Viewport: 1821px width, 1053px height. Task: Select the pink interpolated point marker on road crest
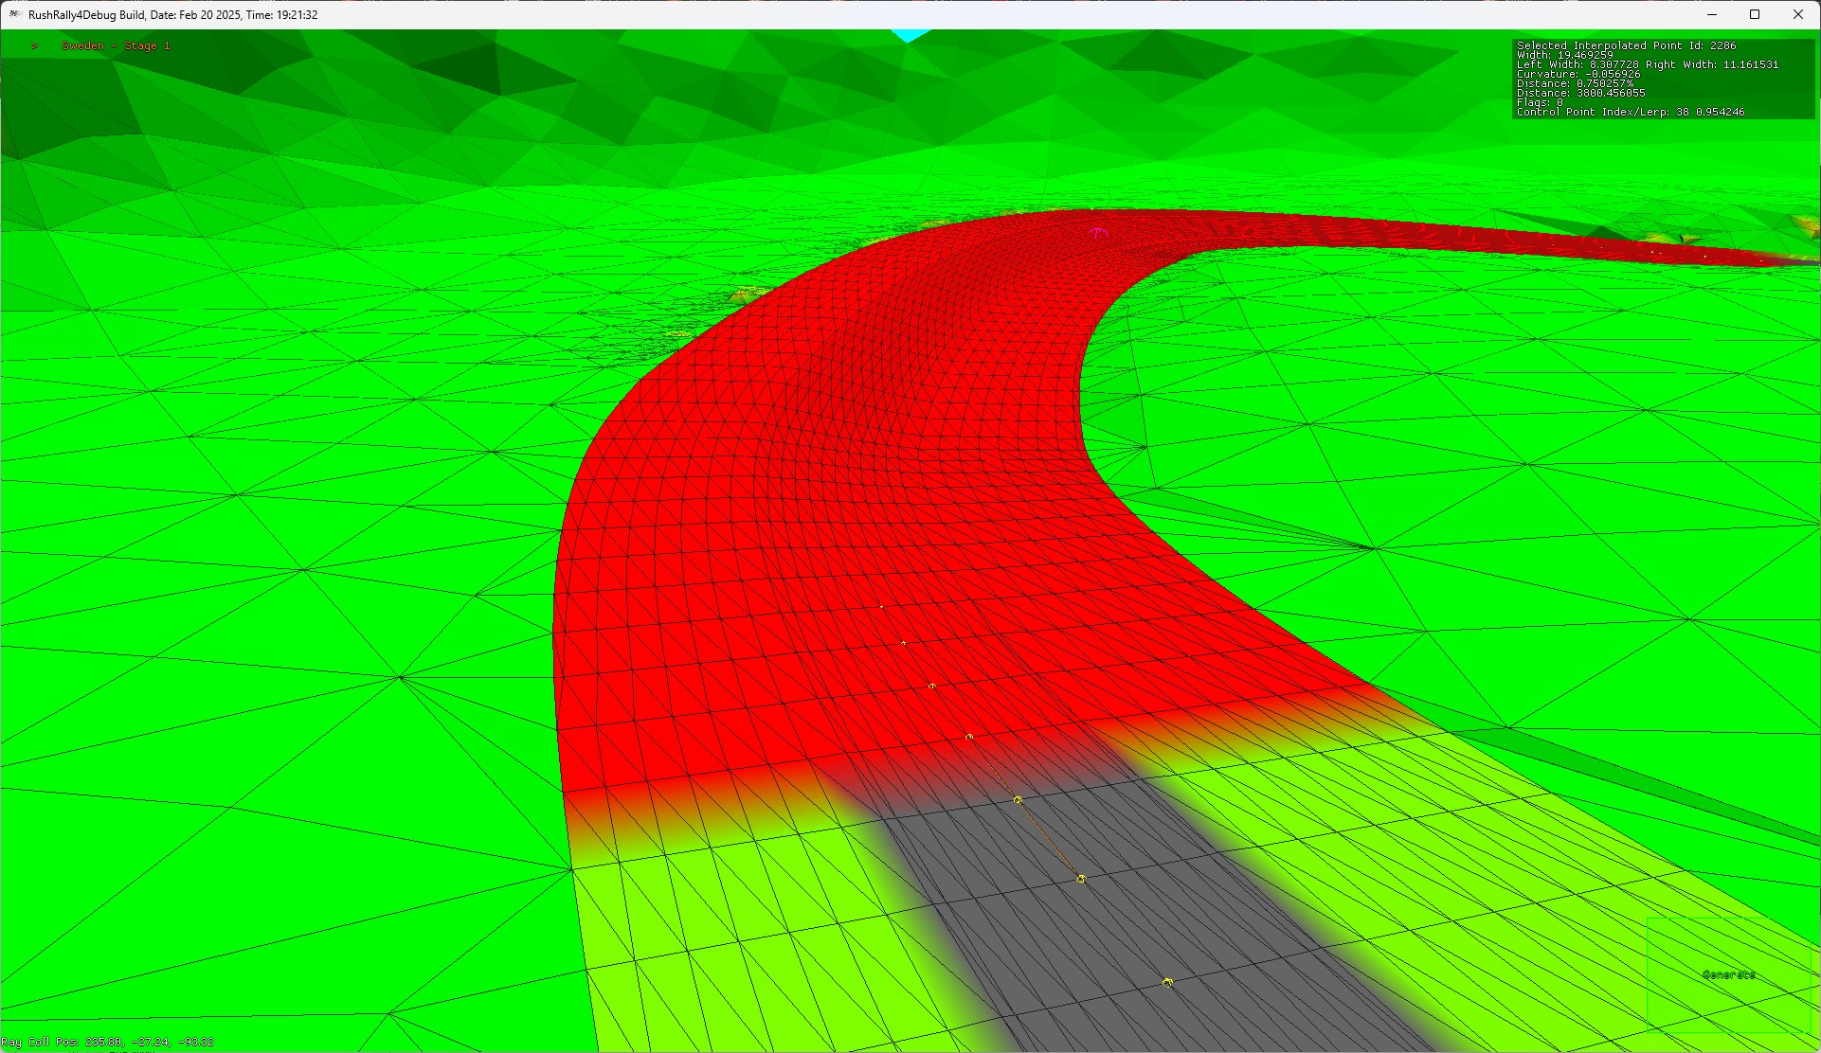[1098, 230]
